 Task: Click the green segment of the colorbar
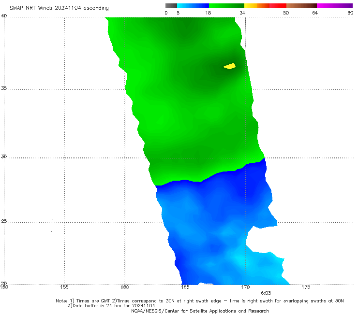(x=226, y=6)
